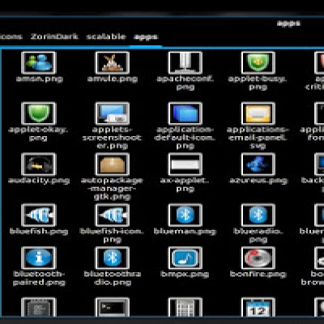The height and width of the screenshot is (324, 324).
Task: Go to the ZorinDark folder breadcrumb
Action: pyautogui.click(x=54, y=36)
